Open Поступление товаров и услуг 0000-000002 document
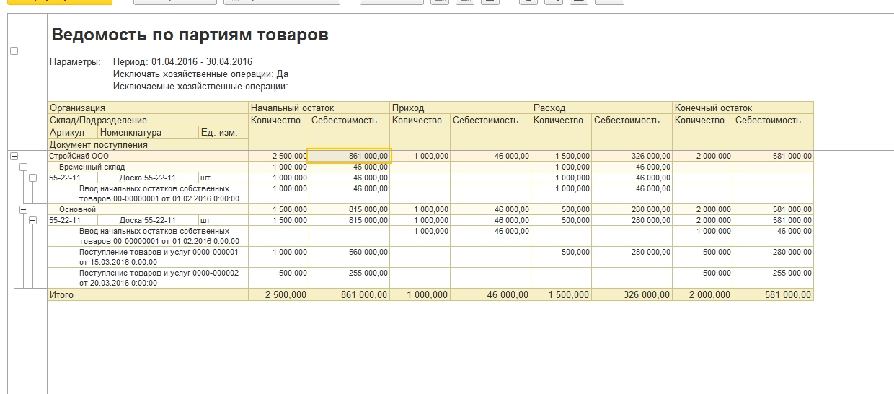 (x=158, y=278)
